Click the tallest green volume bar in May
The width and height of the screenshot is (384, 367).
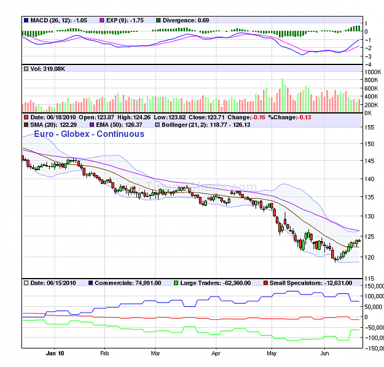(x=283, y=95)
